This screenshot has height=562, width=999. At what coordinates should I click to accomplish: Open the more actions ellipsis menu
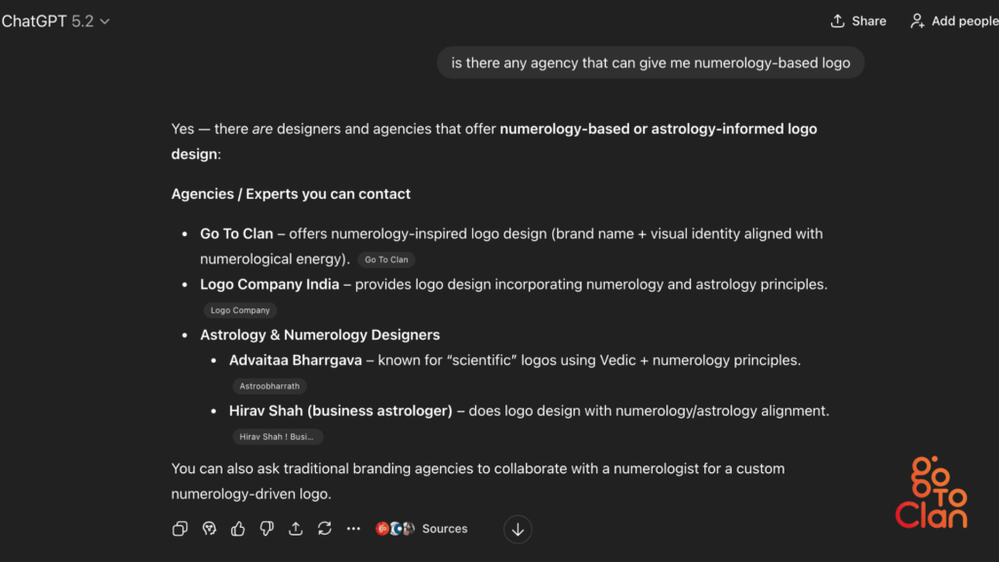352,528
